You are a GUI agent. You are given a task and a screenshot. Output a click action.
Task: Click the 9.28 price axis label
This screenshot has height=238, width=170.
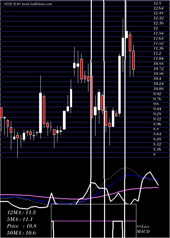pos(157,114)
